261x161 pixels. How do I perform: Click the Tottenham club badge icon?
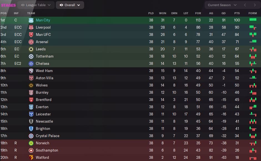pyautogui.click(x=31, y=56)
